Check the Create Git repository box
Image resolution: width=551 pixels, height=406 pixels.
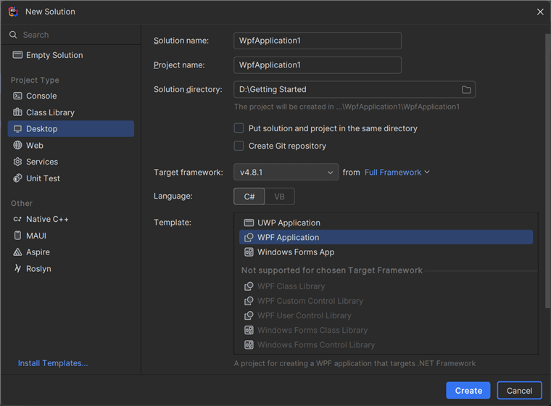click(239, 146)
